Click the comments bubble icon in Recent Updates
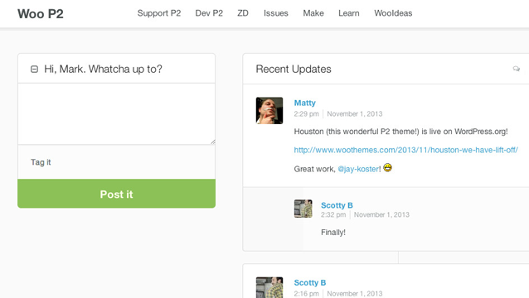 [x=517, y=69]
